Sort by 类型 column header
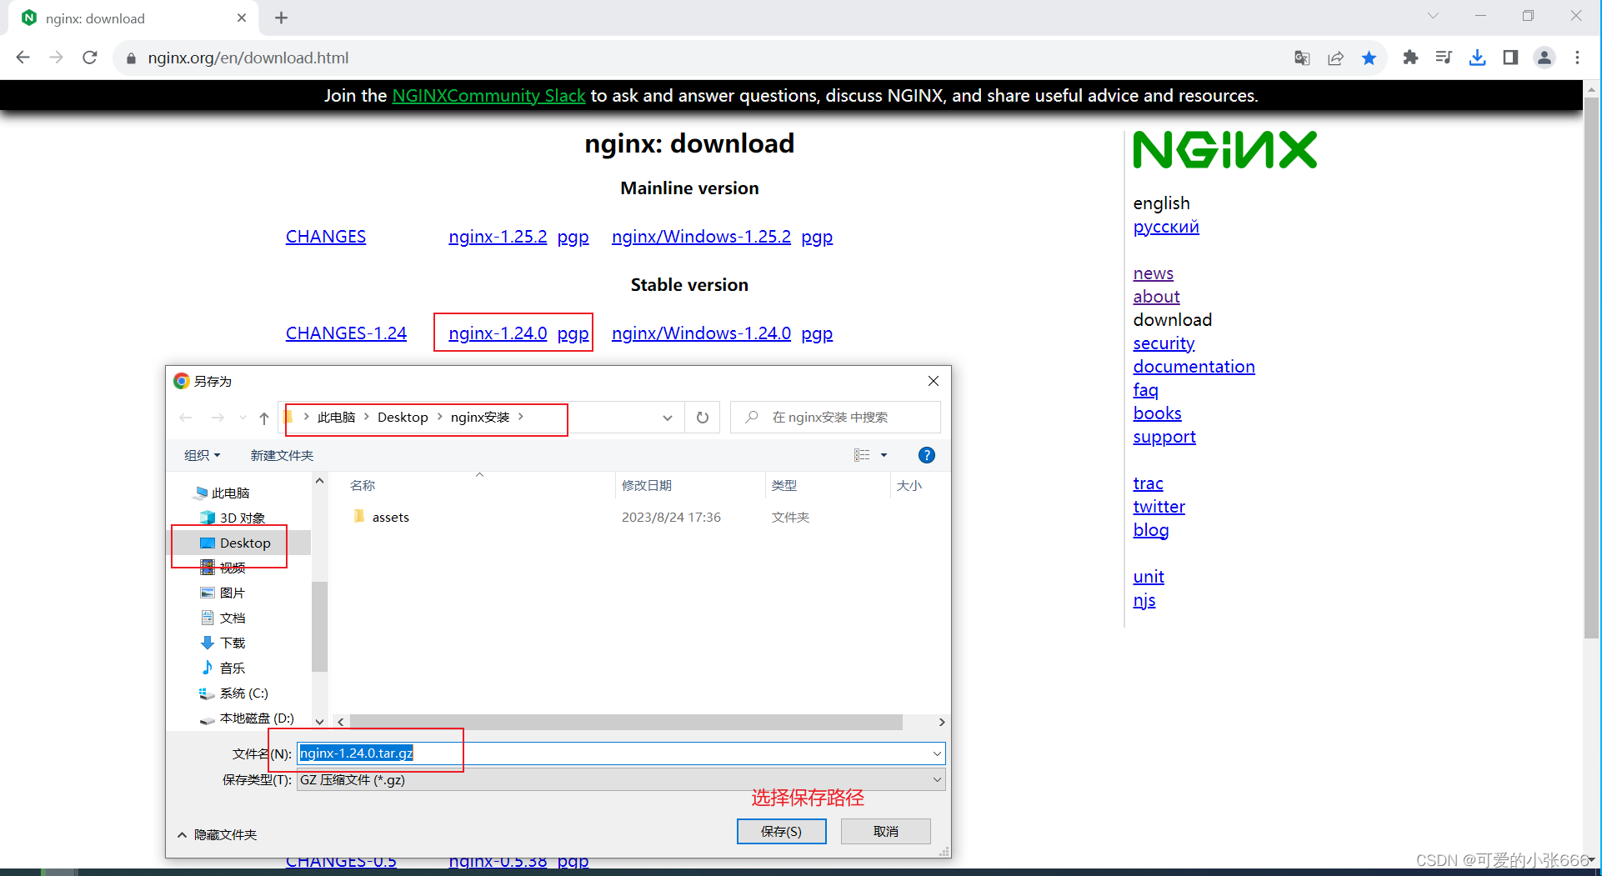 click(x=783, y=485)
